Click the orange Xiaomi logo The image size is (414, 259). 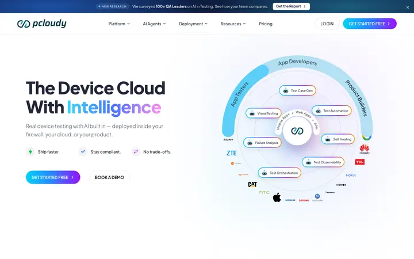[x=236, y=163]
